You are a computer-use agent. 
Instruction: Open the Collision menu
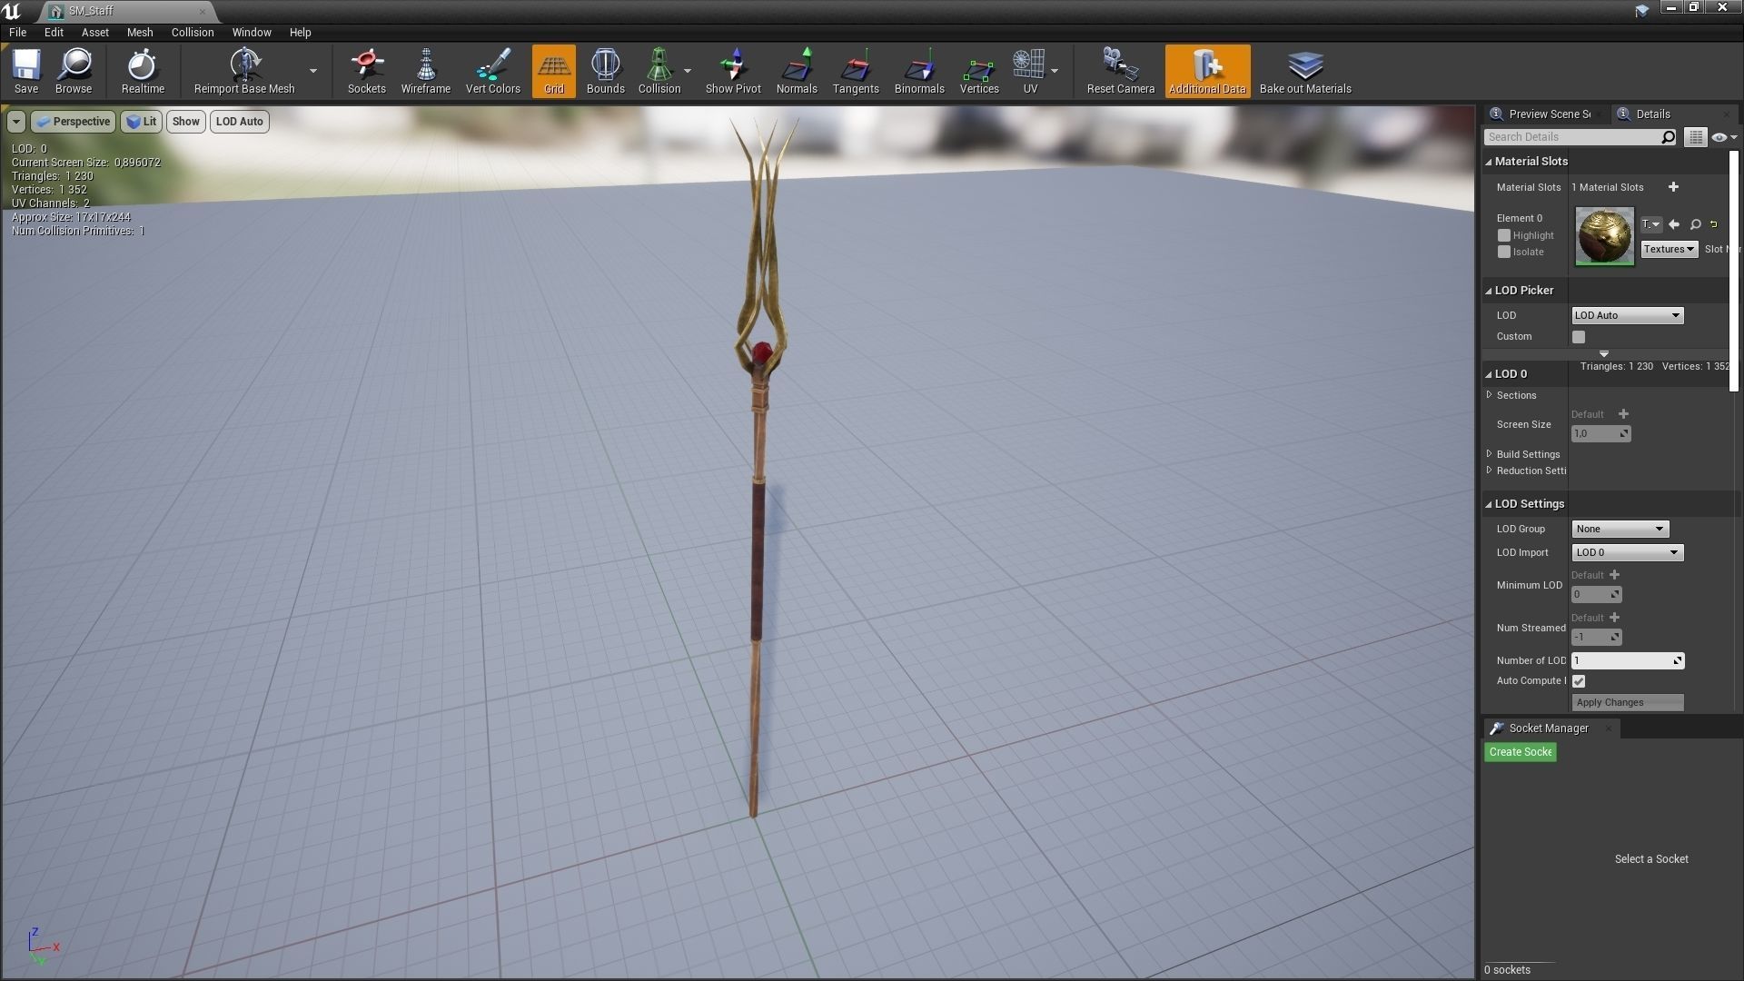193,32
